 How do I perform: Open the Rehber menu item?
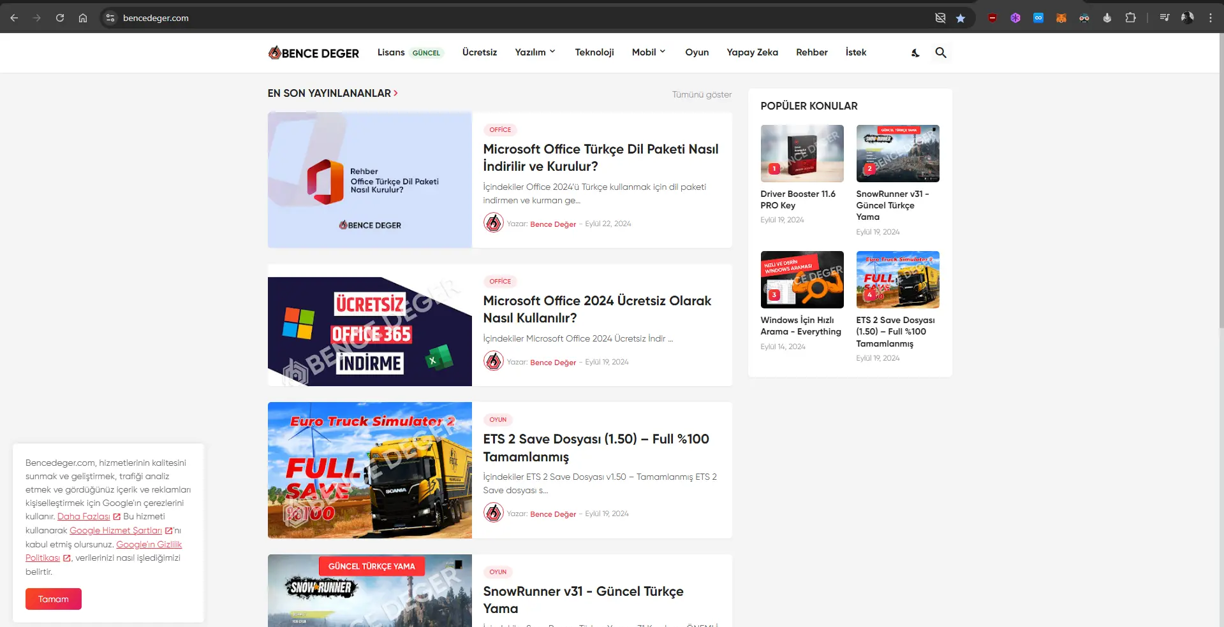(x=812, y=52)
